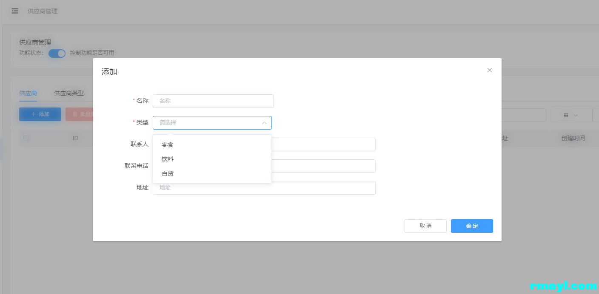Click the 创建时间 column header
Screen dimensions: 599x294
pyautogui.click(x=573, y=138)
